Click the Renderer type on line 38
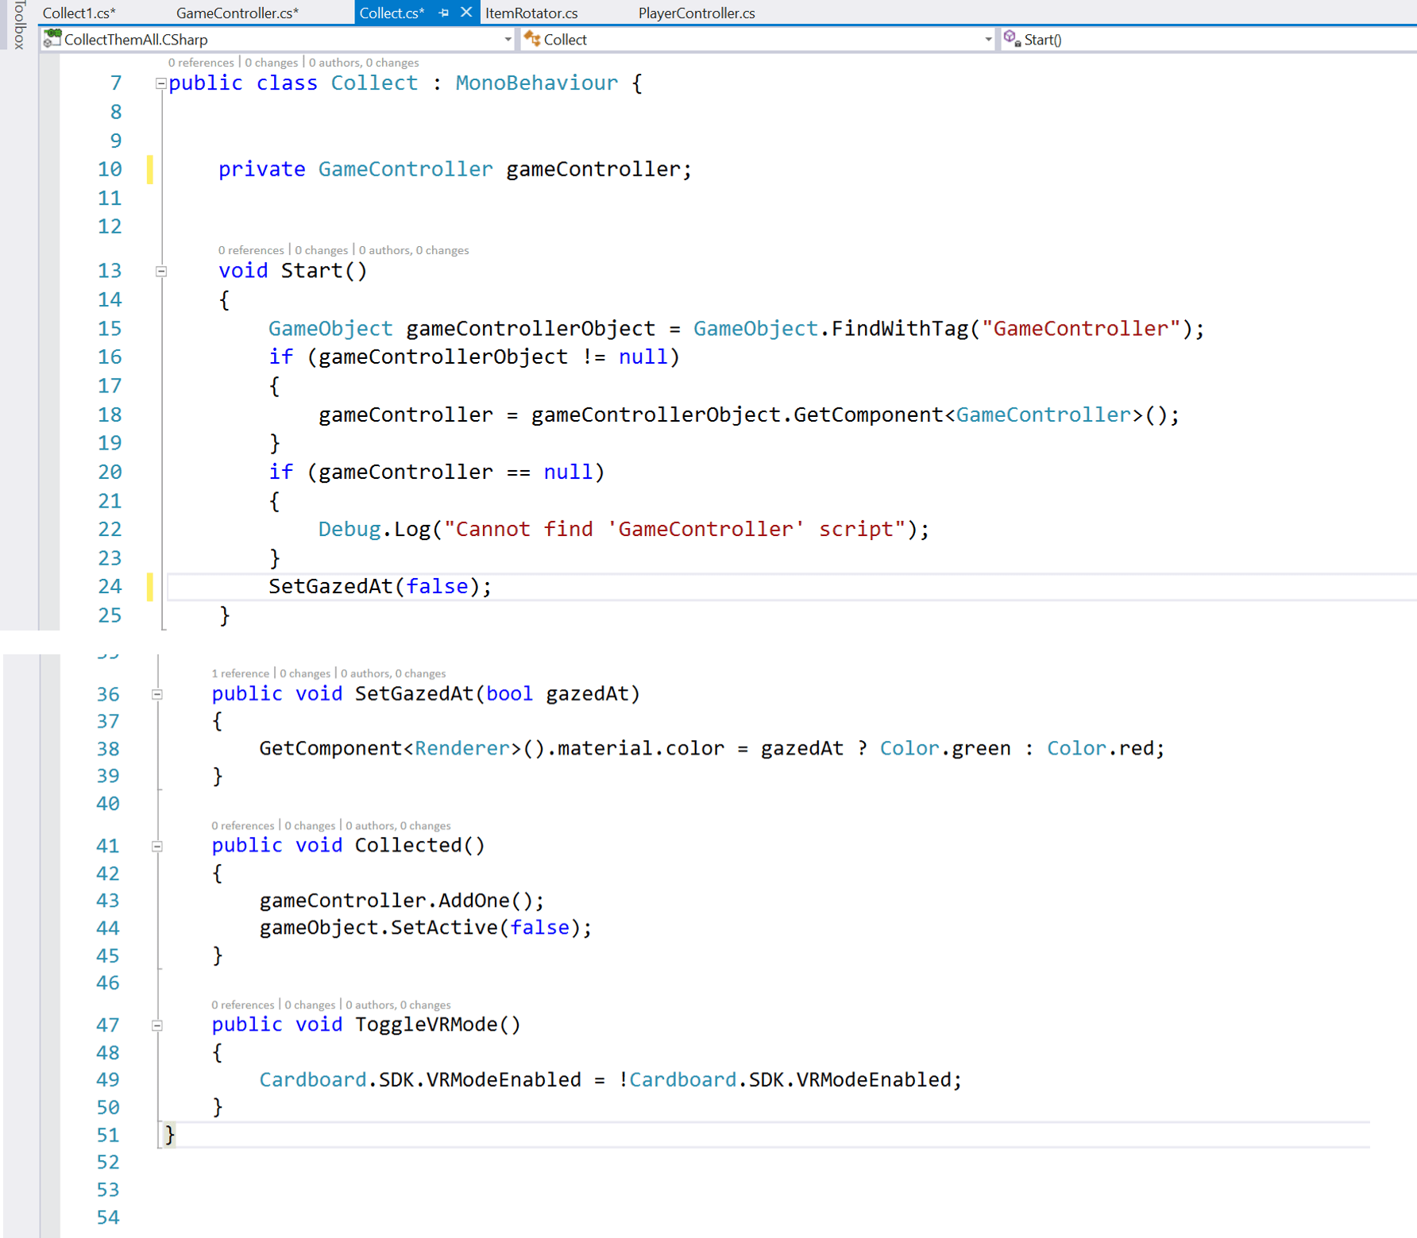Viewport: 1417px width, 1238px height. 462,749
